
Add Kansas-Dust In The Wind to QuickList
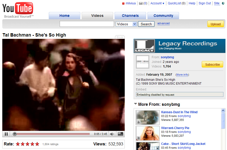coord(138,122)
